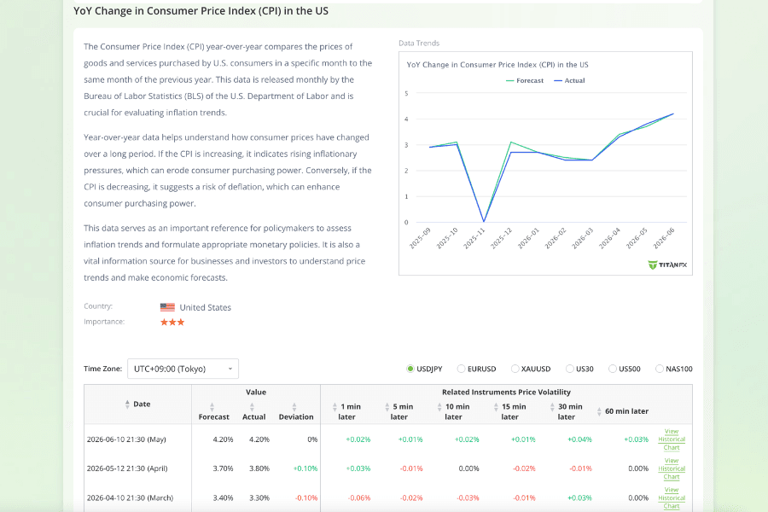The width and height of the screenshot is (768, 512).
Task: Sort by 60 min later column
Action: tap(599, 411)
